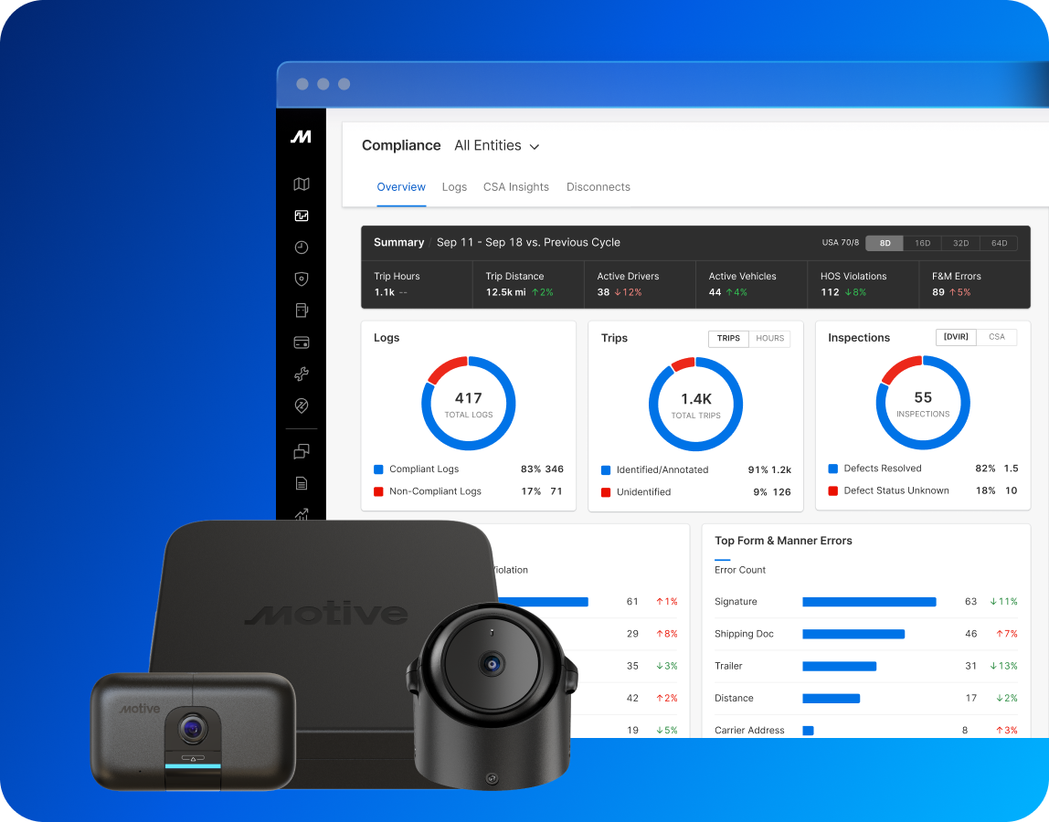Select the 16D summary period

point(922,243)
